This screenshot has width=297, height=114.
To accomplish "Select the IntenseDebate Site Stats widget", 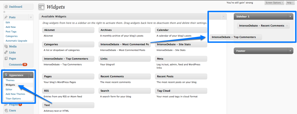I will 181,44.
